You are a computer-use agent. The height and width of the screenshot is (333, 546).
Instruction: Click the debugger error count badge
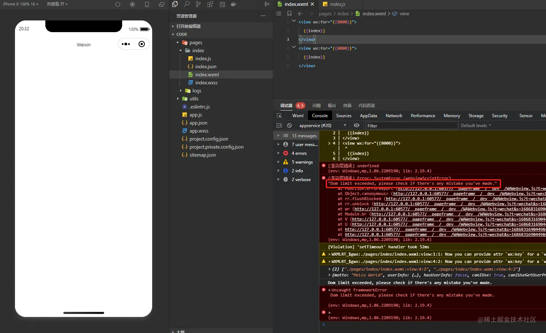[x=300, y=106]
